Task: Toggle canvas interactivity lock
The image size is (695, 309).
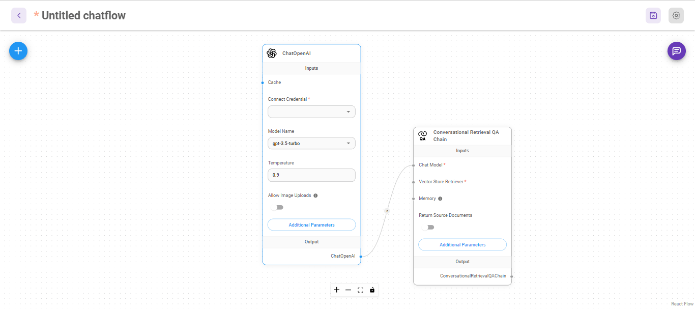Action: pyautogui.click(x=372, y=290)
